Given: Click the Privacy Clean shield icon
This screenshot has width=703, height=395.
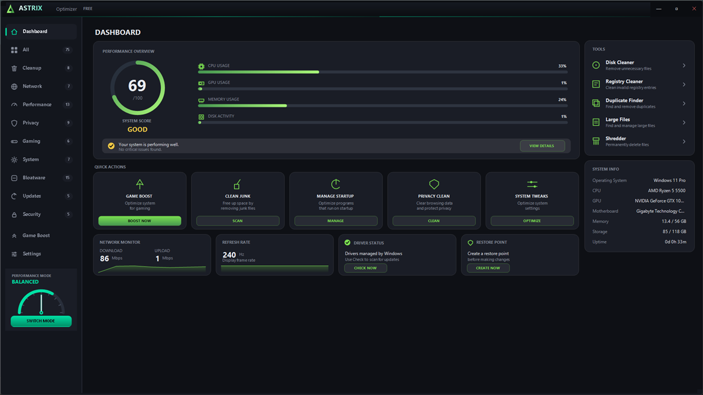Looking at the screenshot, I should pyautogui.click(x=434, y=184).
